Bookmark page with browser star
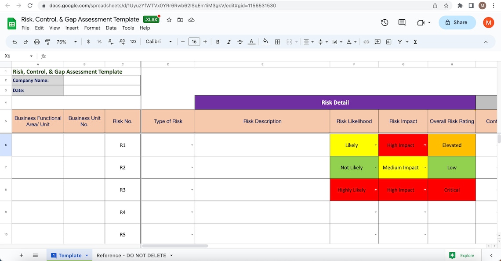Viewport: 501px width, 261px height. 446,5
